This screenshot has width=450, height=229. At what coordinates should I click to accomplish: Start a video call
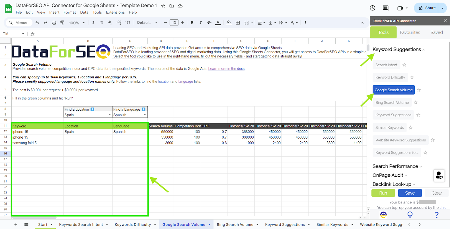(x=400, y=8)
